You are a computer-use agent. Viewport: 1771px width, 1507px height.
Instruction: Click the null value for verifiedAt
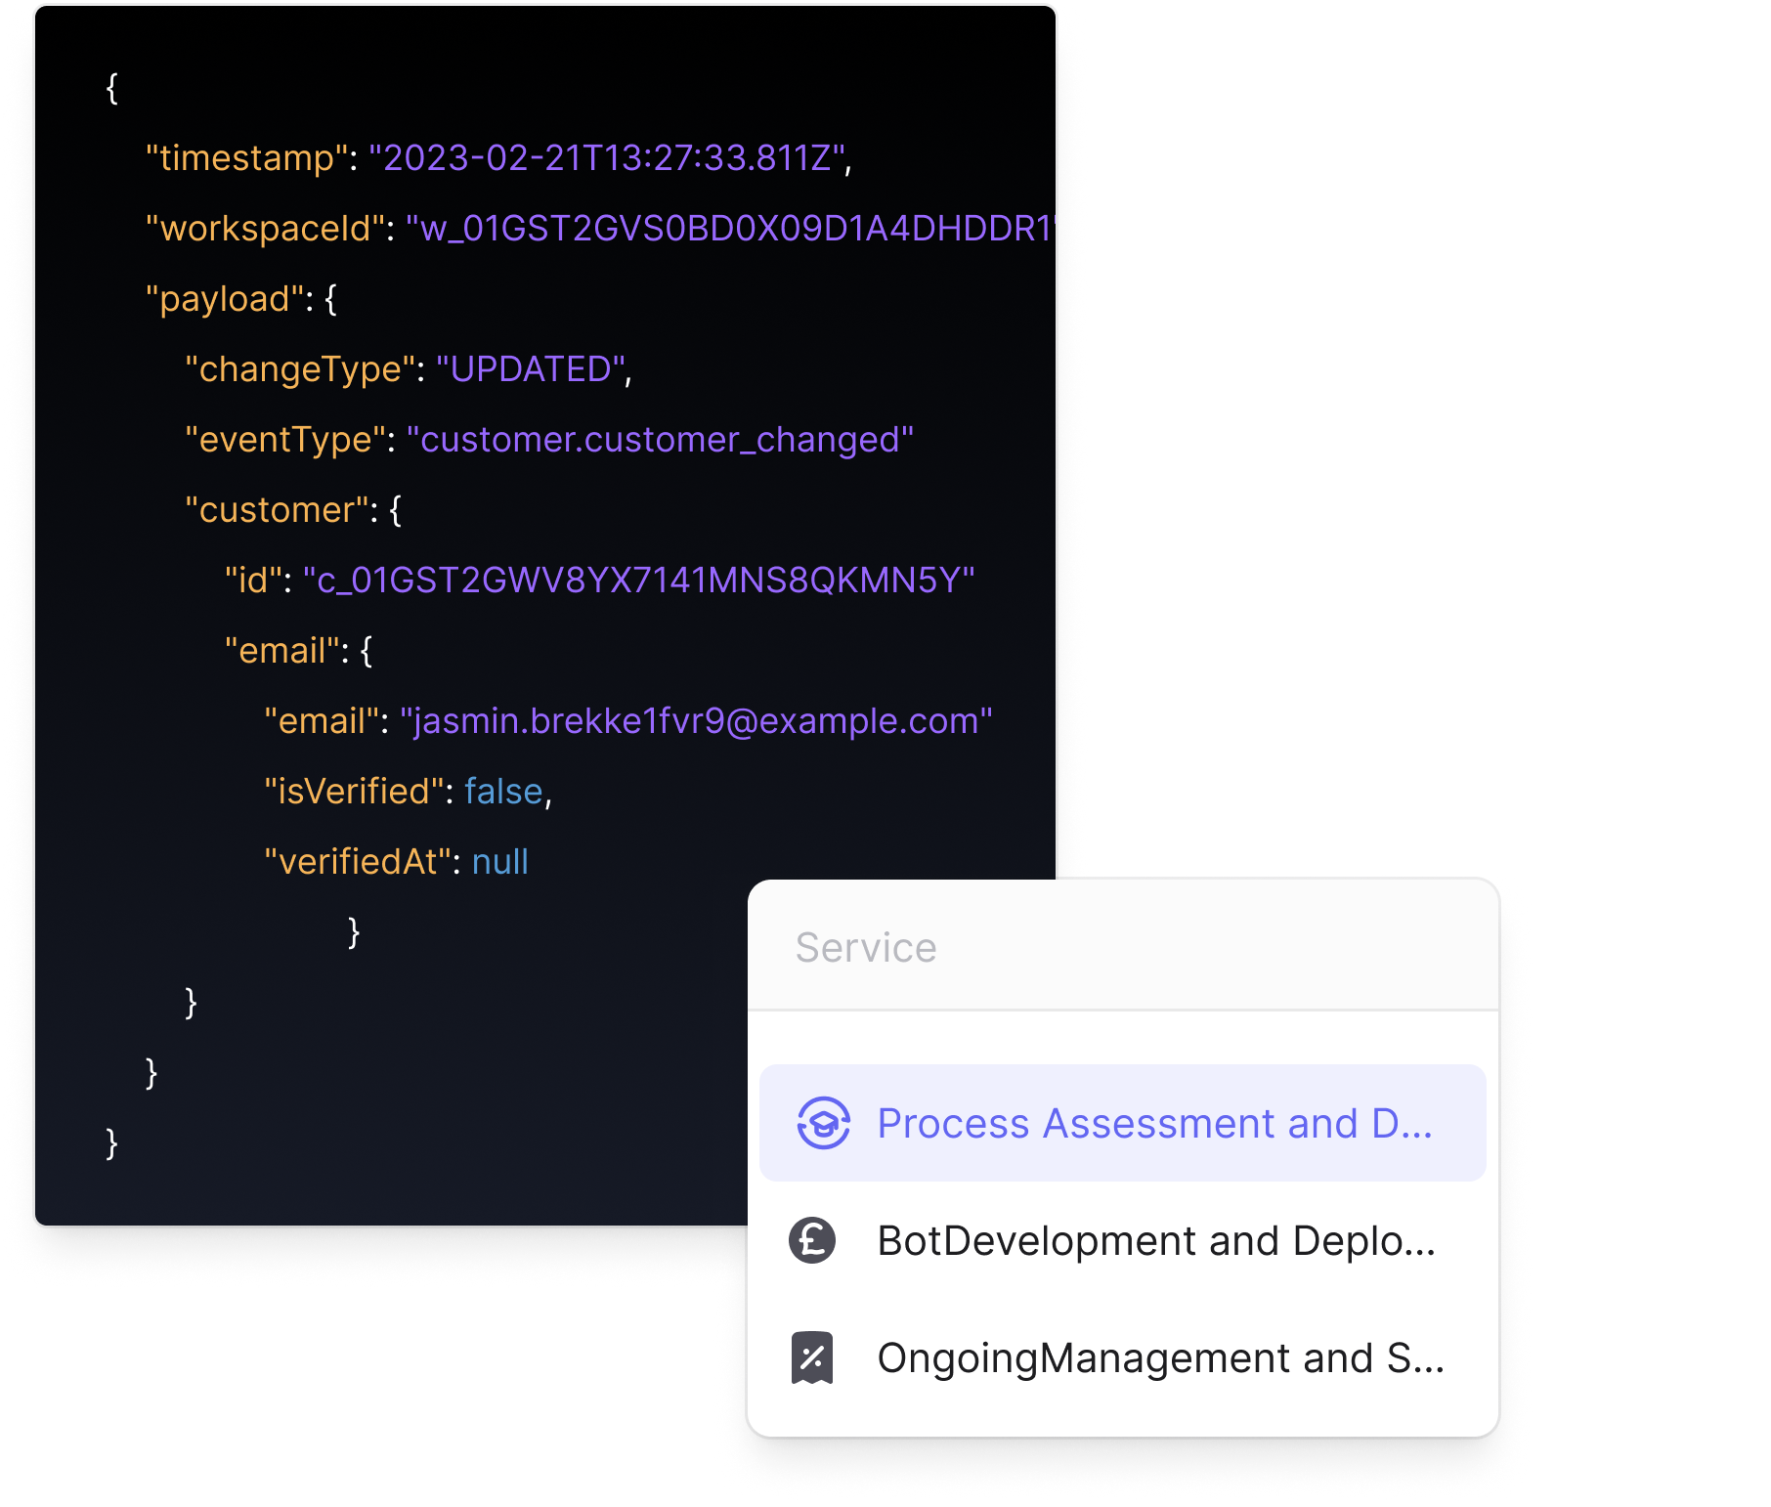[499, 861]
